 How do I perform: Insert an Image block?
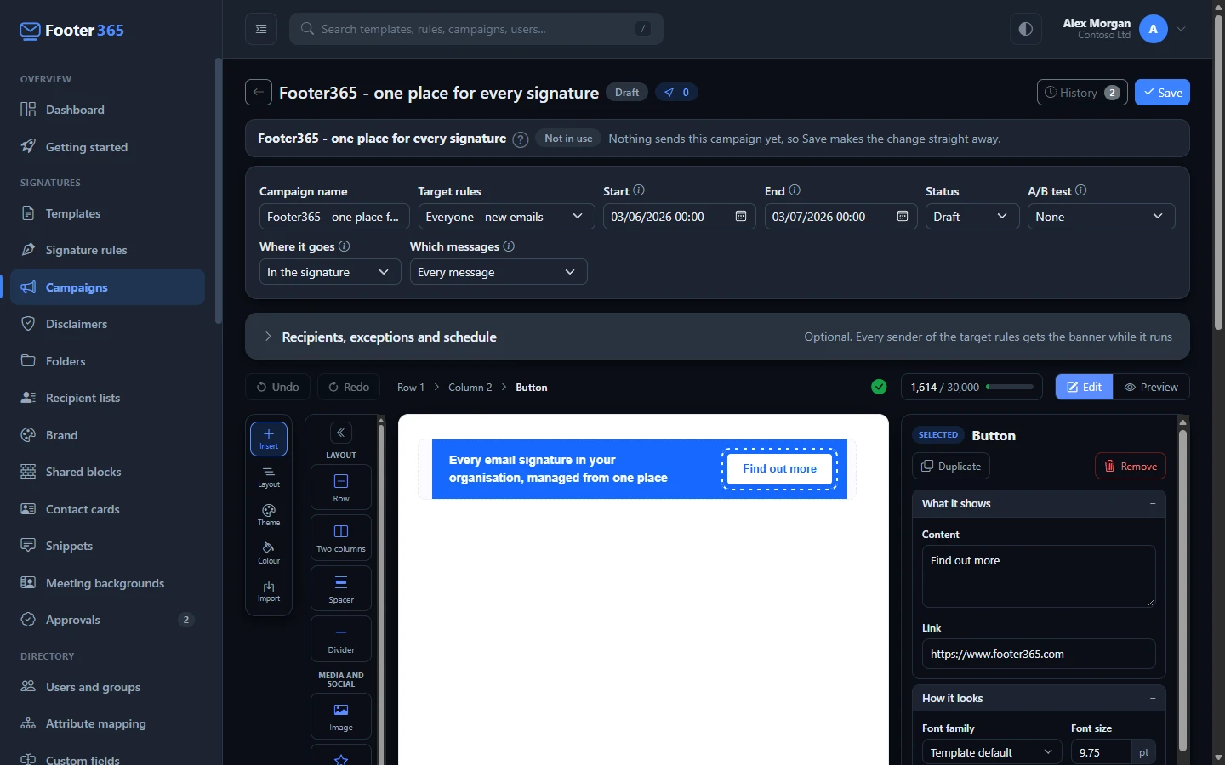coord(341,716)
